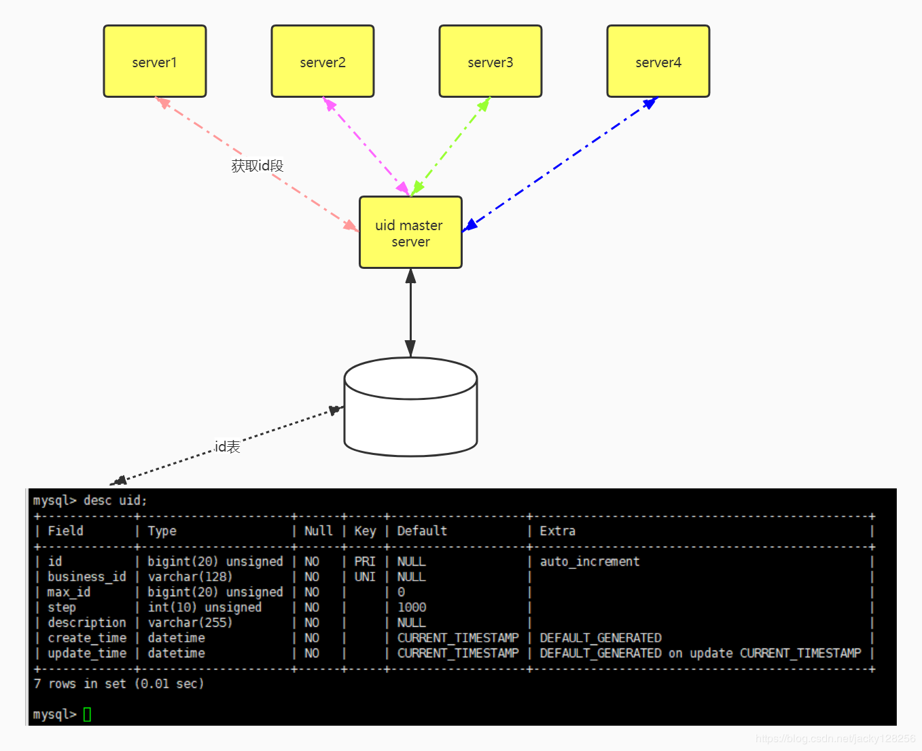Click the Null column header
Viewport: 922px width, 751px height.
click(319, 531)
